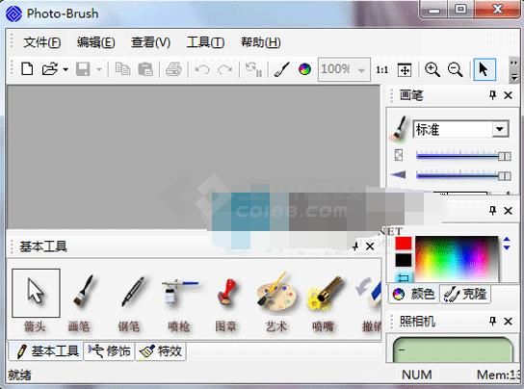Click the zoom in magnifier

coord(432,69)
